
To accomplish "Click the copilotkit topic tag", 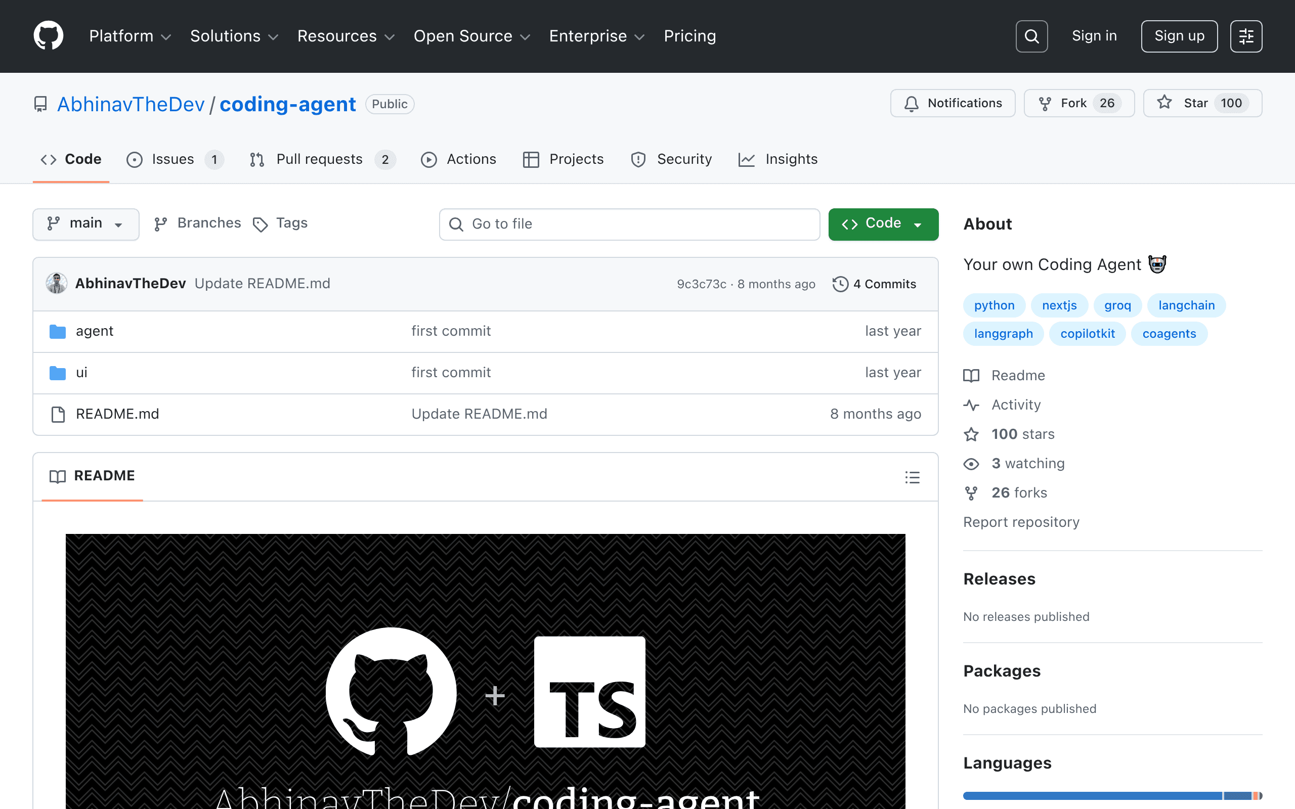I will point(1088,334).
